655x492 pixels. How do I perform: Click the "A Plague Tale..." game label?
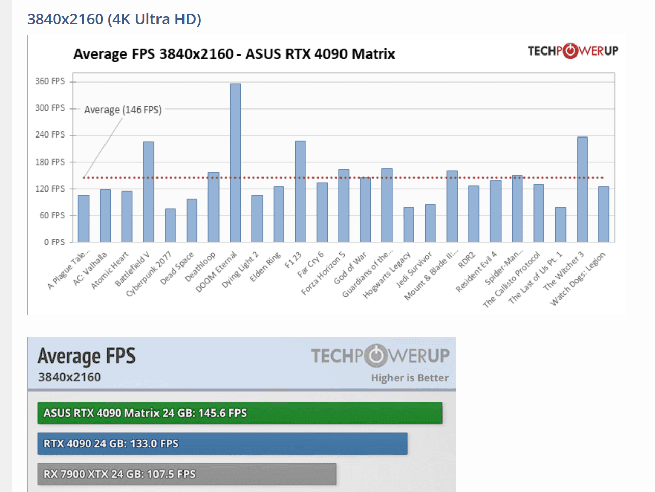point(68,269)
